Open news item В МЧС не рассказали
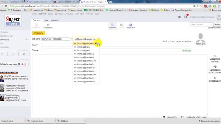Image resolution: width=221 pixels, height=124 pixels. click(16, 77)
